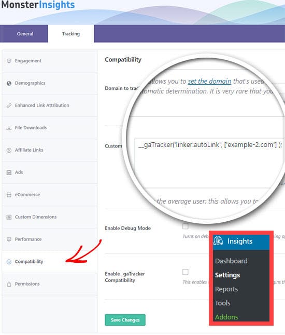Screen dimensions: 285x335
Task: Click the Save Changes button
Action: tap(125, 320)
